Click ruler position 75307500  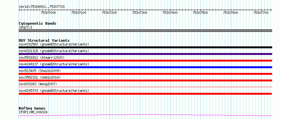[x=200, y=13]
